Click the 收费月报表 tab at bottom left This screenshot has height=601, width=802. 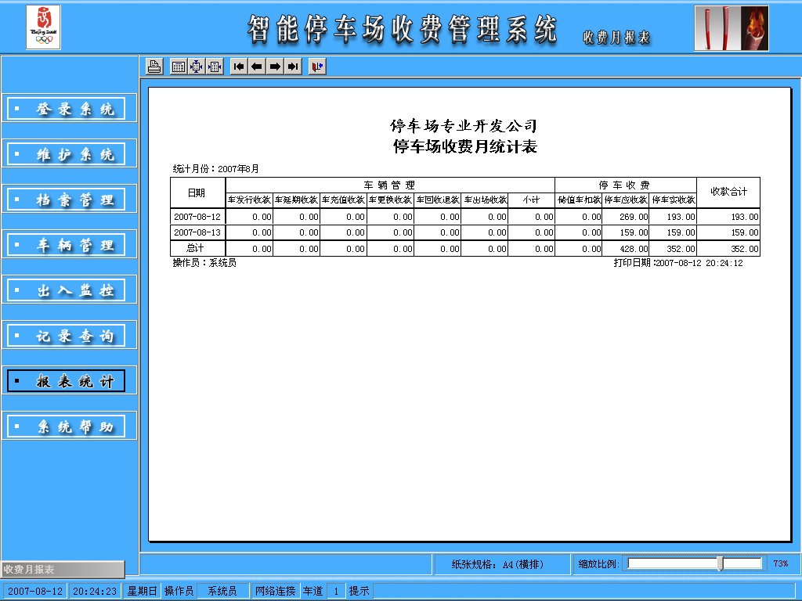[x=62, y=570]
